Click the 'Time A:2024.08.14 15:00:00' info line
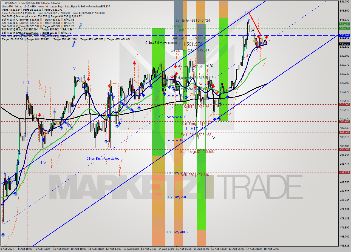 click(x=53, y=13)
